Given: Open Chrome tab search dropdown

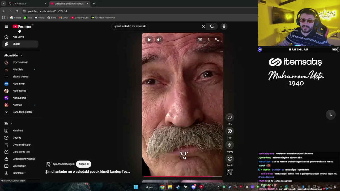Looking at the screenshot, I should (x=3, y=4).
